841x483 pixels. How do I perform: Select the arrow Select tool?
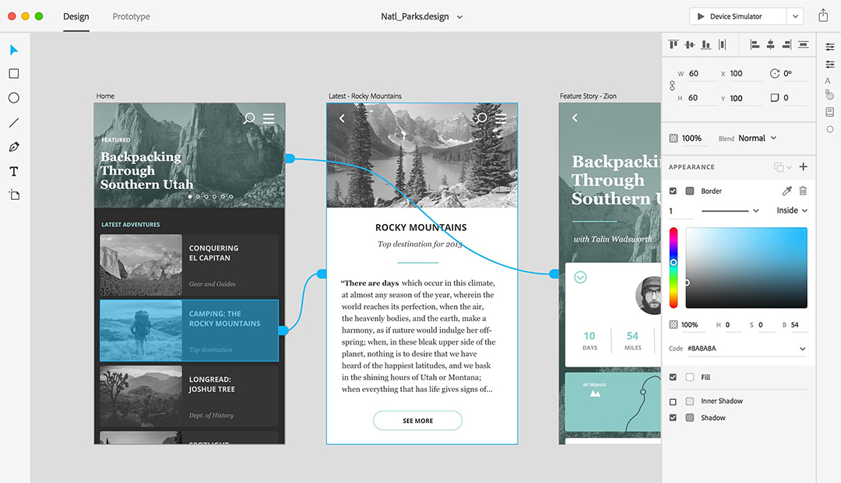pos(14,50)
